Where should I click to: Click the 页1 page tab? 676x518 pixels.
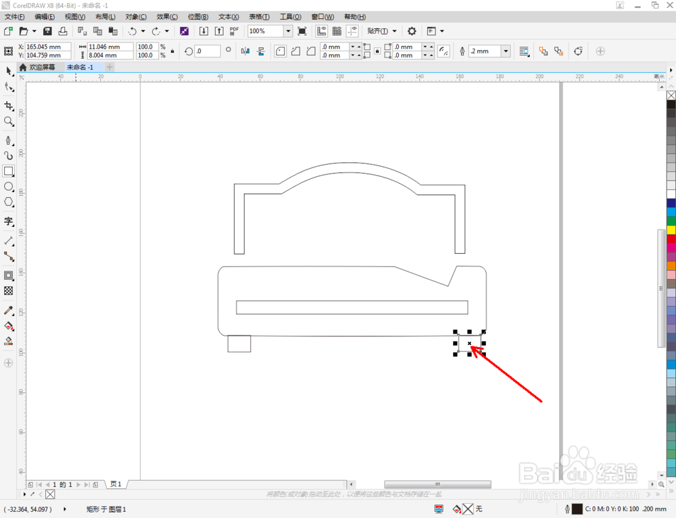click(x=116, y=484)
